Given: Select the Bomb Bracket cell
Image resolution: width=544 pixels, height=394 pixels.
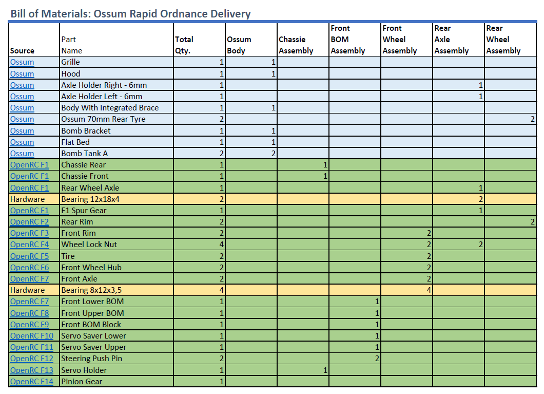Looking at the screenshot, I should coord(116,131).
